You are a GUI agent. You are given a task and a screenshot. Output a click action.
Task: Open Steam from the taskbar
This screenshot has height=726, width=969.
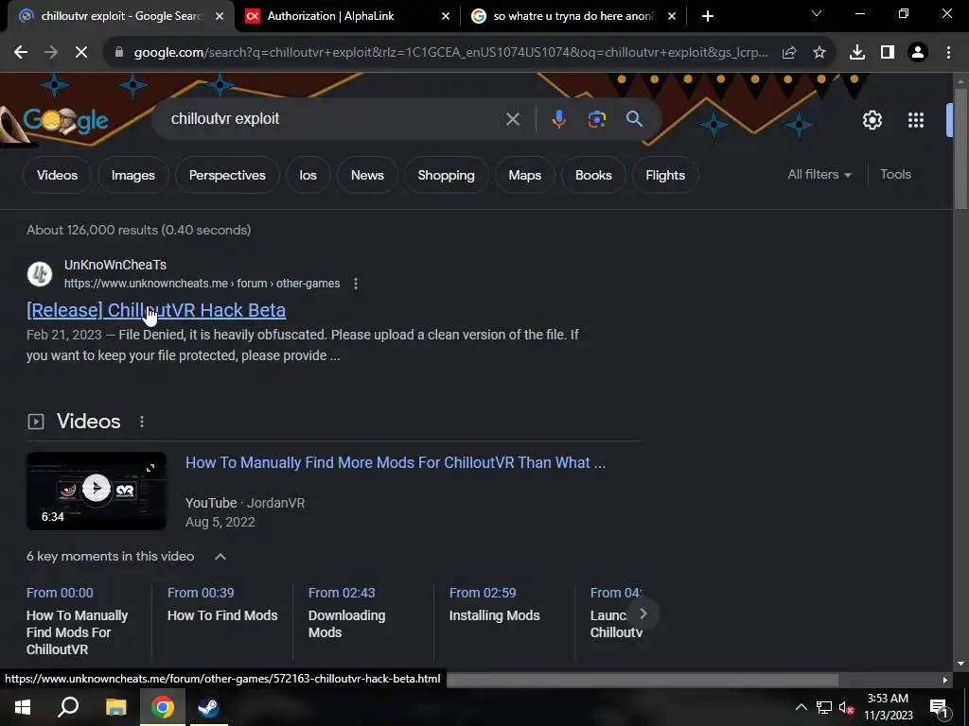click(208, 707)
